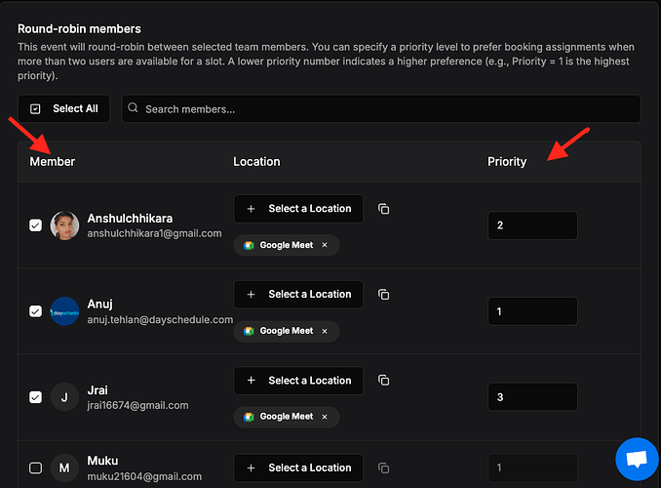
Task: Focus the Search members field
Action: click(x=381, y=109)
